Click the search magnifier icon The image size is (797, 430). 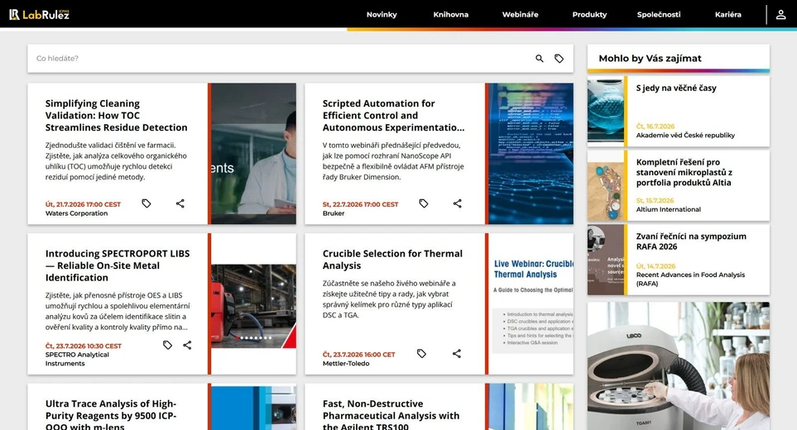pyautogui.click(x=540, y=59)
